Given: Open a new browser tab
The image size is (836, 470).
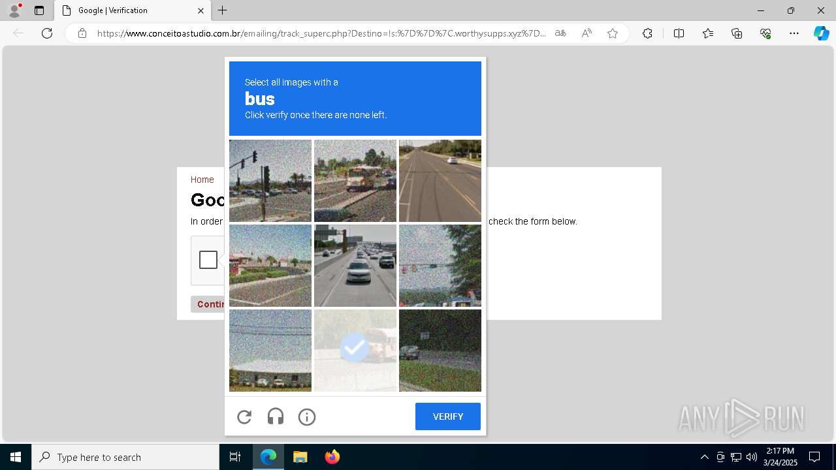Looking at the screenshot, I should [x=223, y=10].
